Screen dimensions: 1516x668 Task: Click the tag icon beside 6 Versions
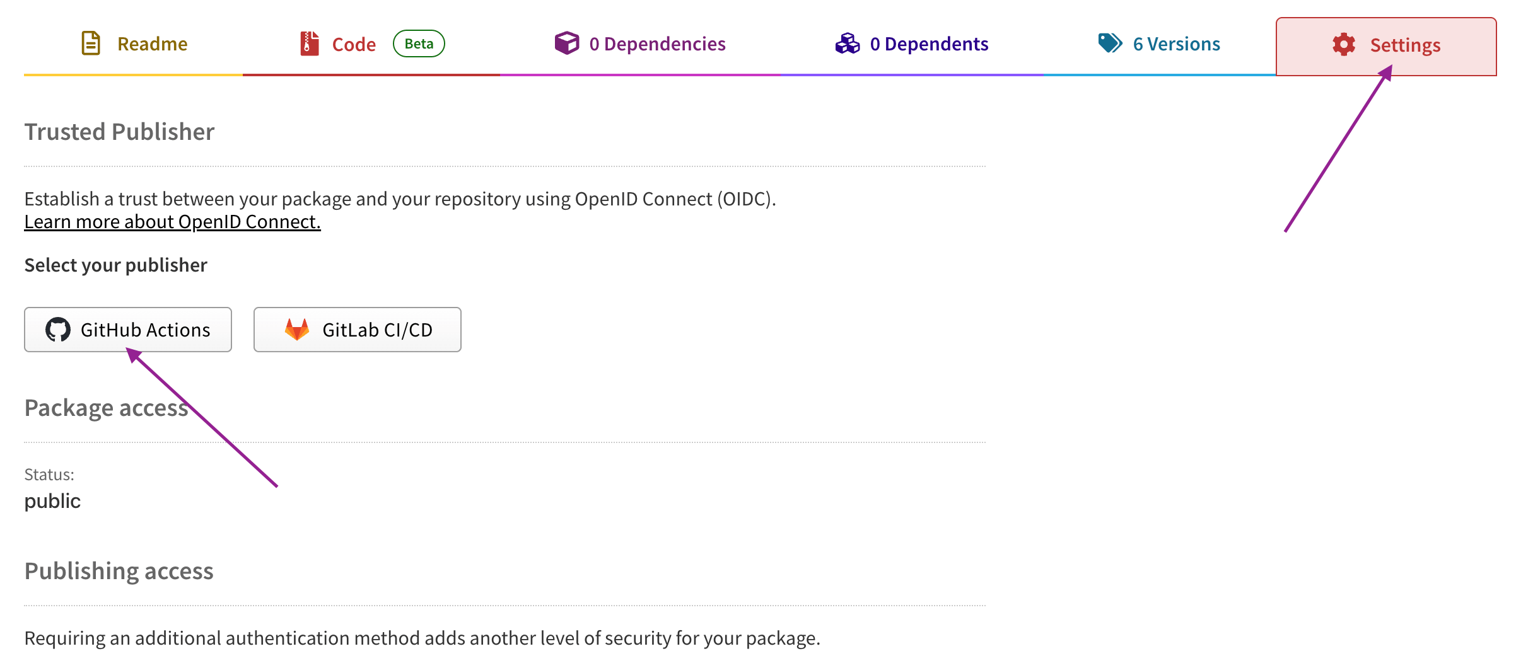pos(1110,43)
